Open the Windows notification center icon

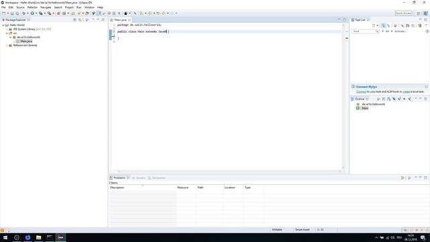point(423,237)
